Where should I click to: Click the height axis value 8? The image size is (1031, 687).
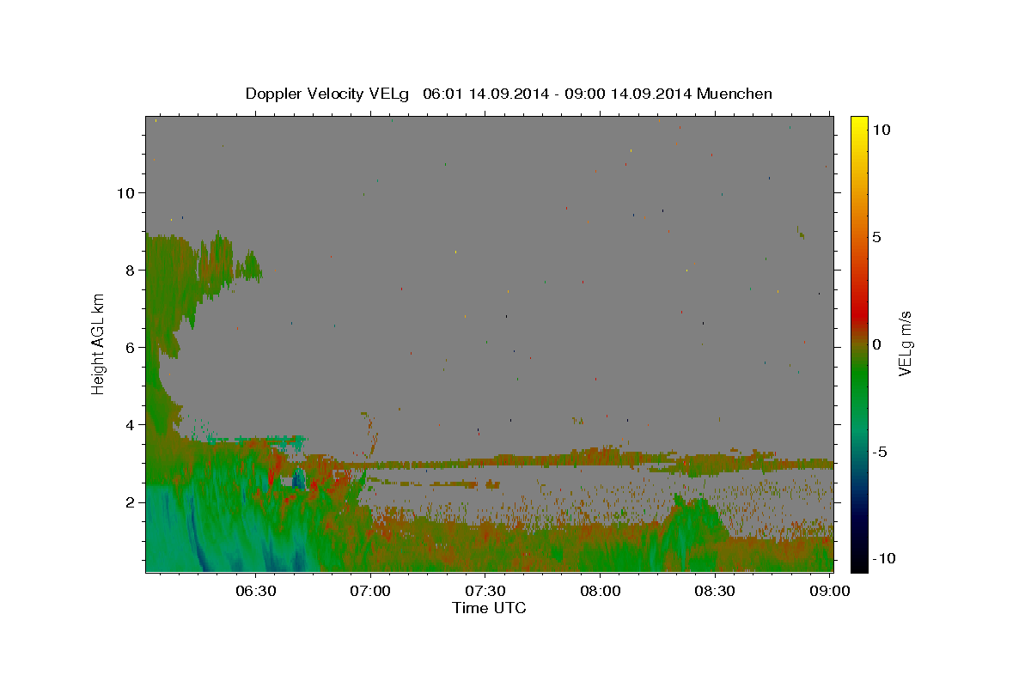131,270
